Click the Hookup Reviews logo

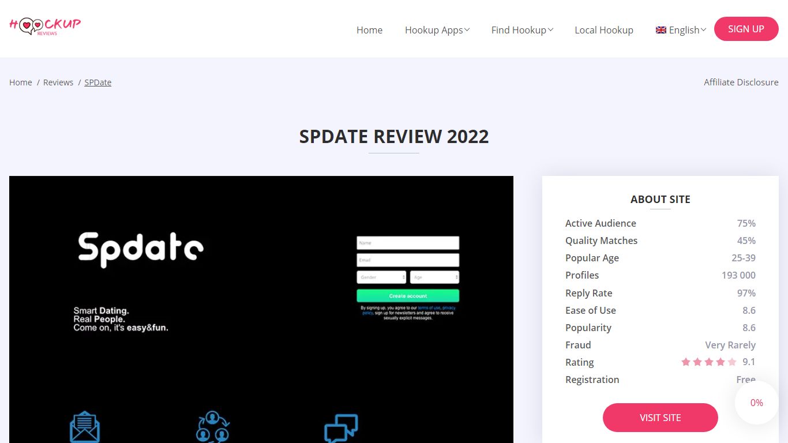(x=45, y=27)
